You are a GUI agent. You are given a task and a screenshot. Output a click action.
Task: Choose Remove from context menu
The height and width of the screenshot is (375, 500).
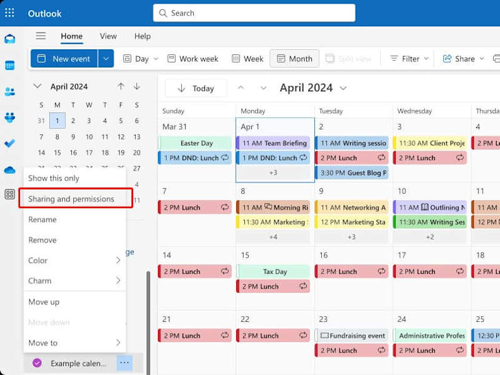pyautogui.click(x=74, y=240)
